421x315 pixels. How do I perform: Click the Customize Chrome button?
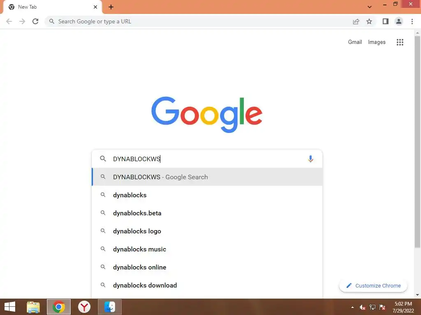pos(373,285)
